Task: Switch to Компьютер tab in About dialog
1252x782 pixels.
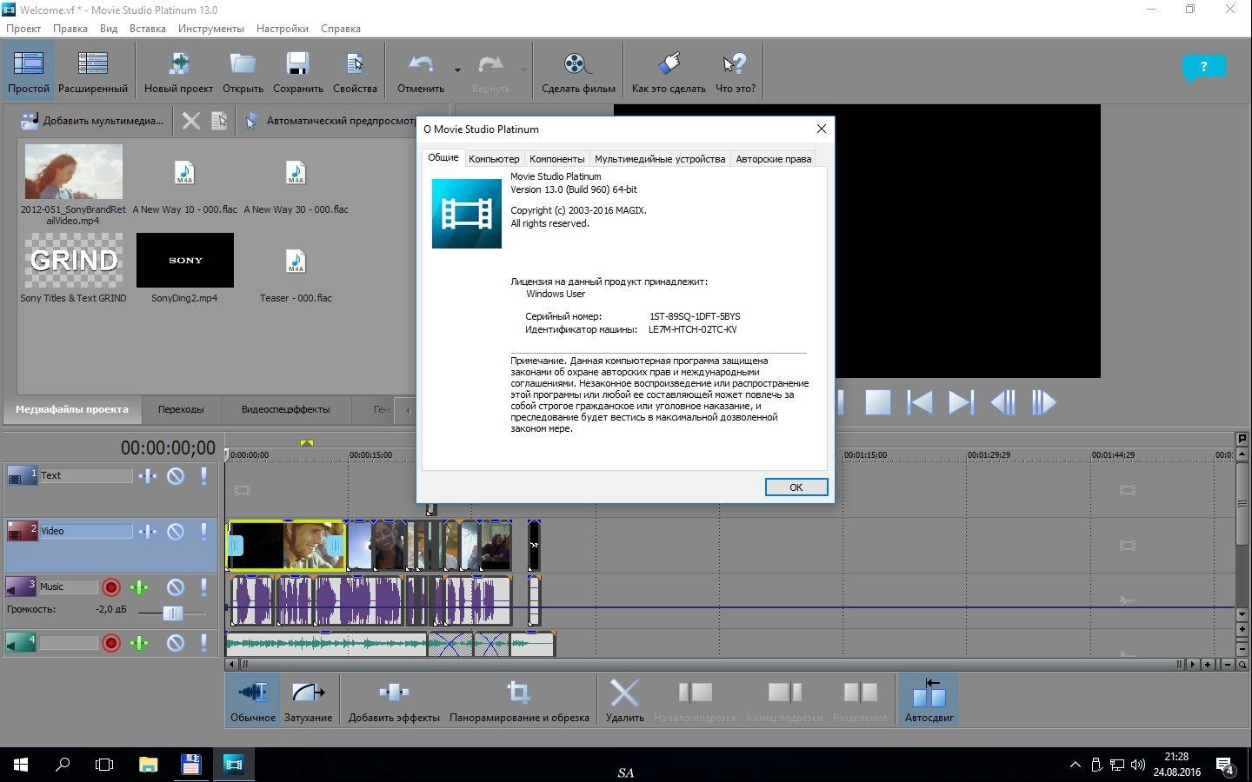Action: (494, 159)
